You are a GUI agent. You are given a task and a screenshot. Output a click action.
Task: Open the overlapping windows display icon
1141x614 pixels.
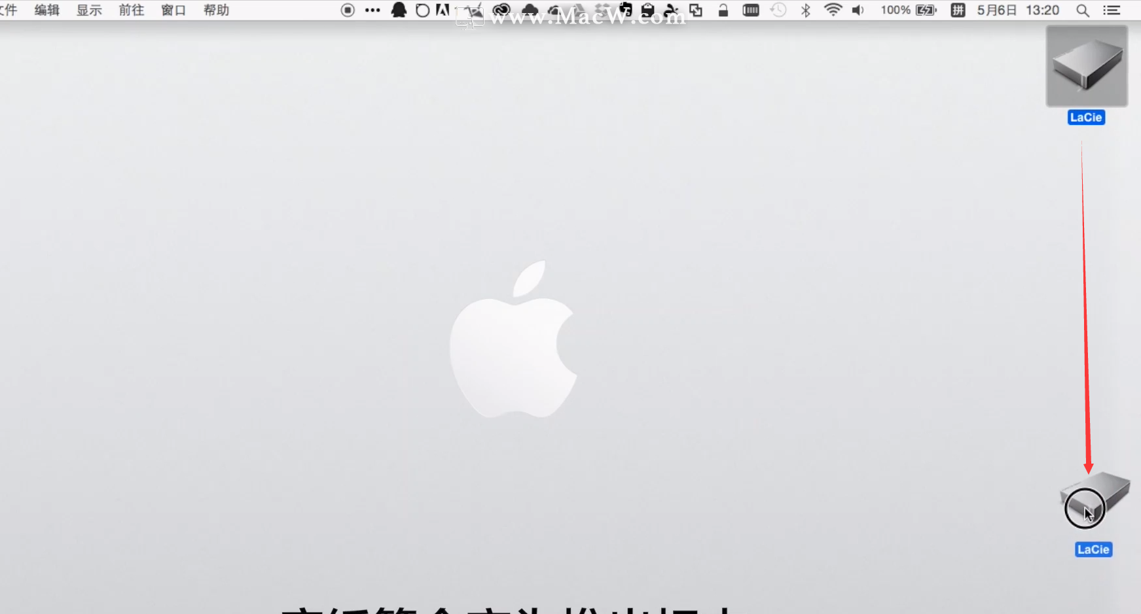(696, 10)
